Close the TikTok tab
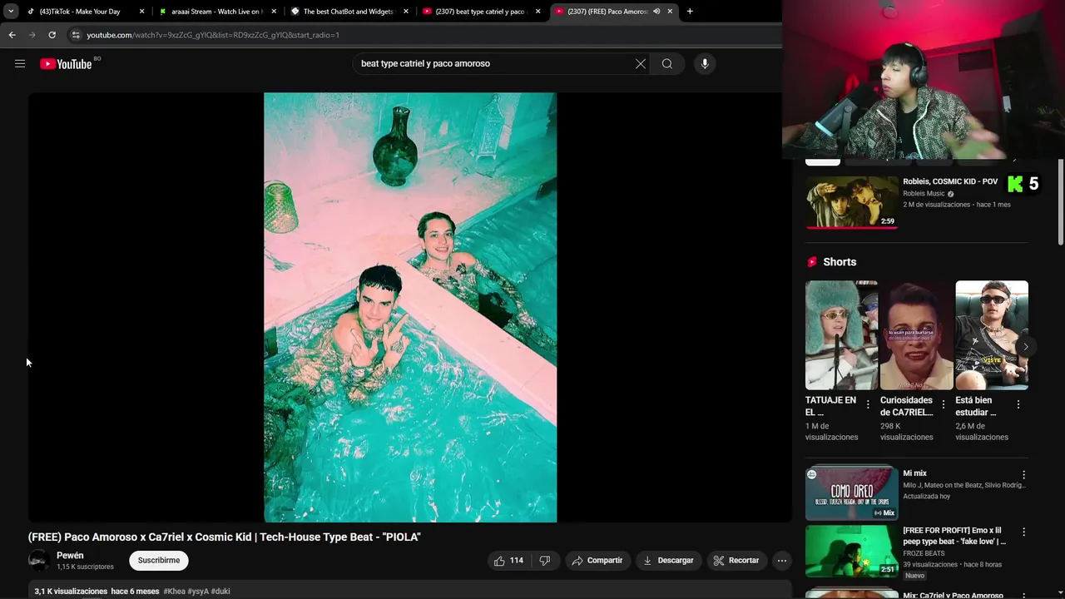 tap(141, 12)
